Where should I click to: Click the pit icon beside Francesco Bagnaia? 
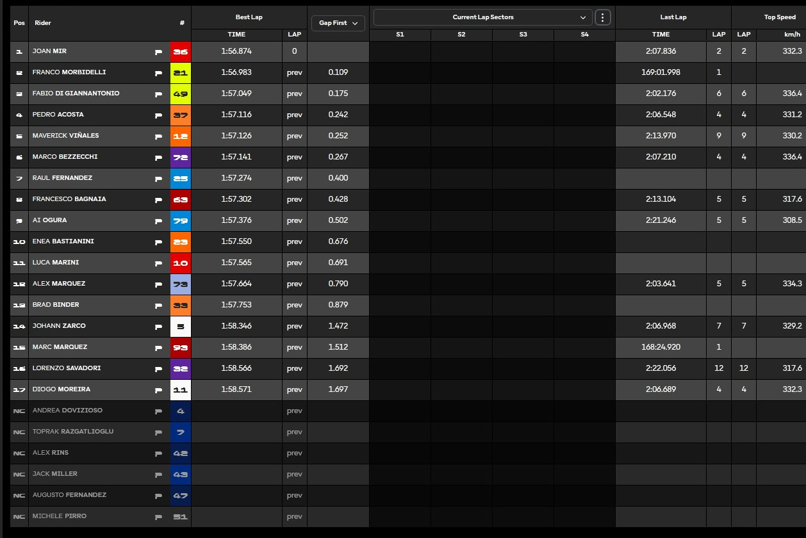(158, 200)
